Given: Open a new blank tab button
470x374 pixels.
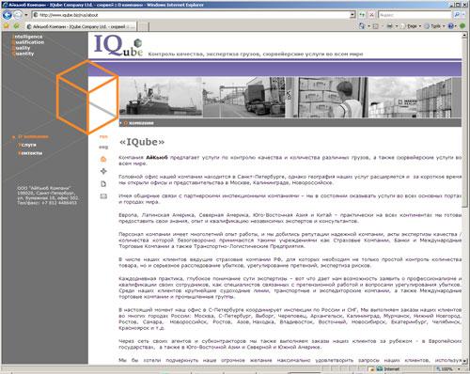Looking at the screenshot, I should click(144, 27).
